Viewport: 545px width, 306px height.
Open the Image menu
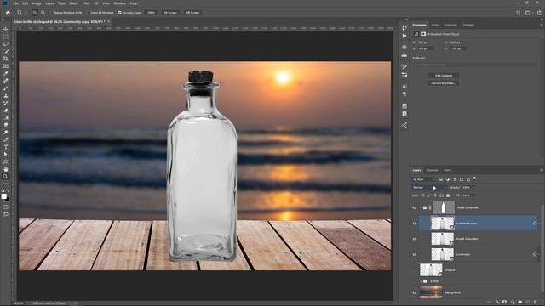point(37,3)
